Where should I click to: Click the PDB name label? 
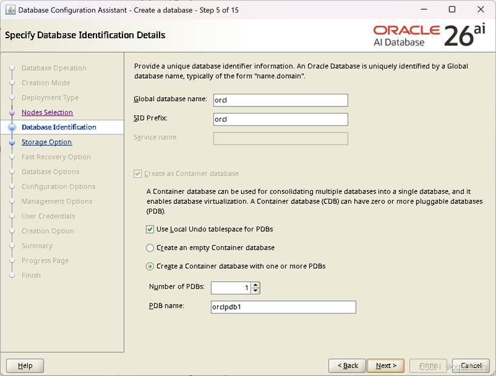[166, 306]
